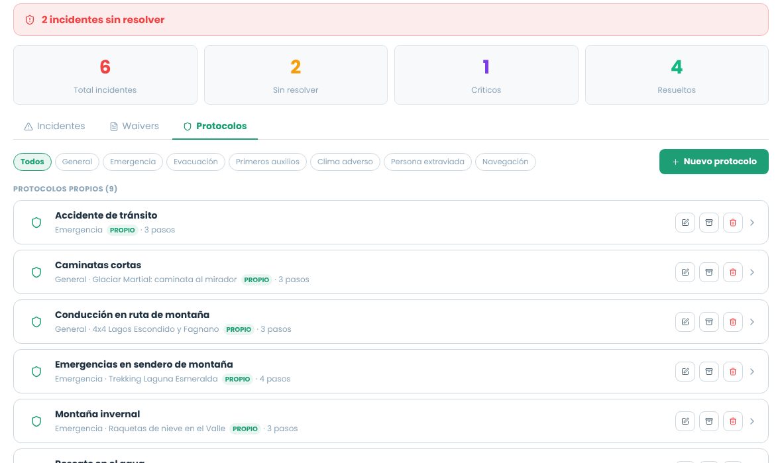Create a Nuevo protocolo
Image resolution: width=782 pixels, height=463 pixels.
tap(714, 162)
